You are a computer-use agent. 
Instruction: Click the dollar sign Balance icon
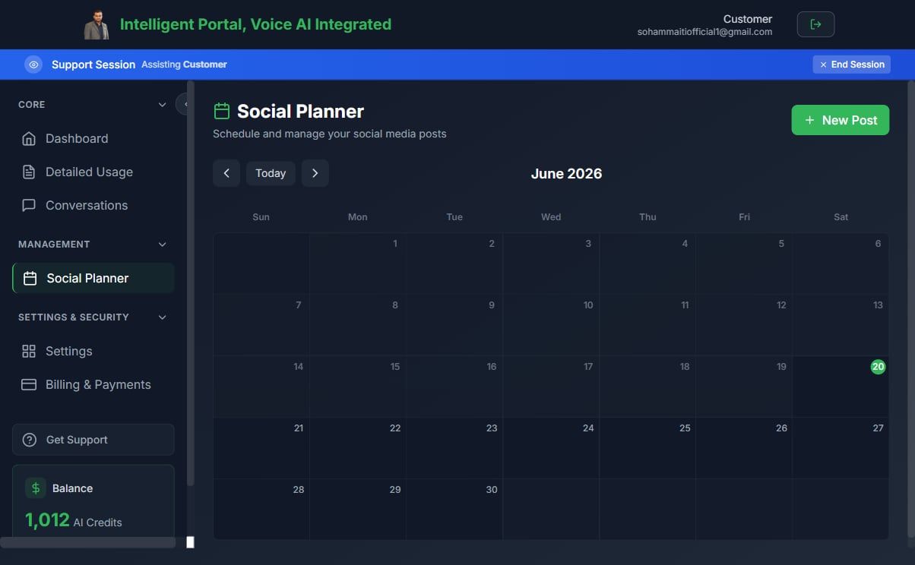point(36,488)
